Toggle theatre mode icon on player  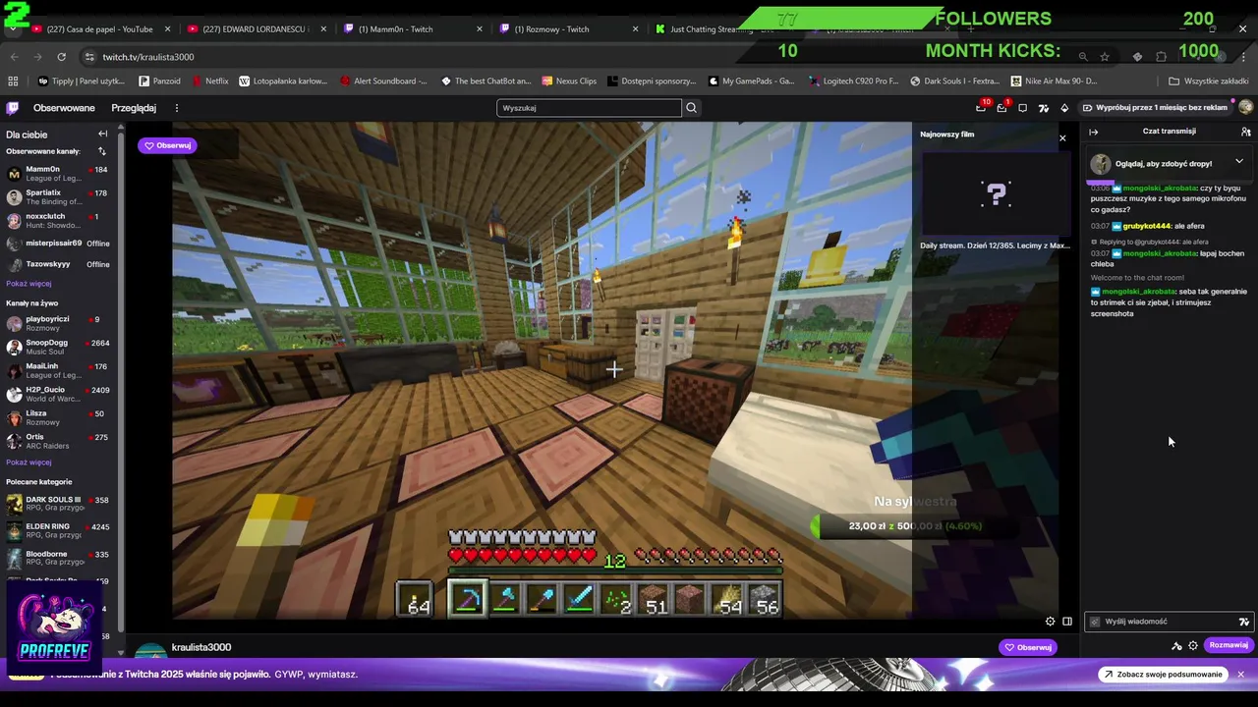(1067, 622)
